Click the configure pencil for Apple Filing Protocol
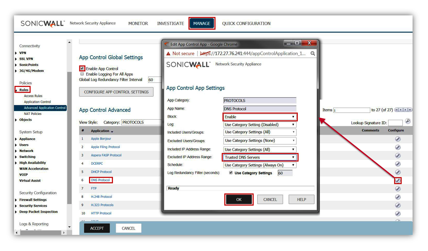Screen dimensions: 428x251 398,148
